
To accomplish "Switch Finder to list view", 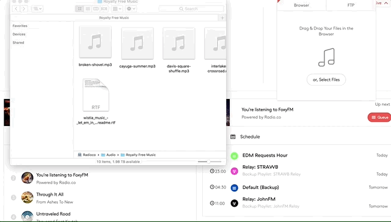I will 88,9.
